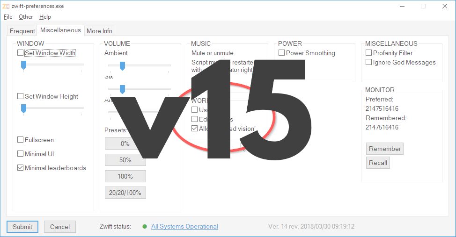This screenshot has height=237, width=456.
Task: Enable the Set Window Height checkbox
Action: (x=20, y=96)
